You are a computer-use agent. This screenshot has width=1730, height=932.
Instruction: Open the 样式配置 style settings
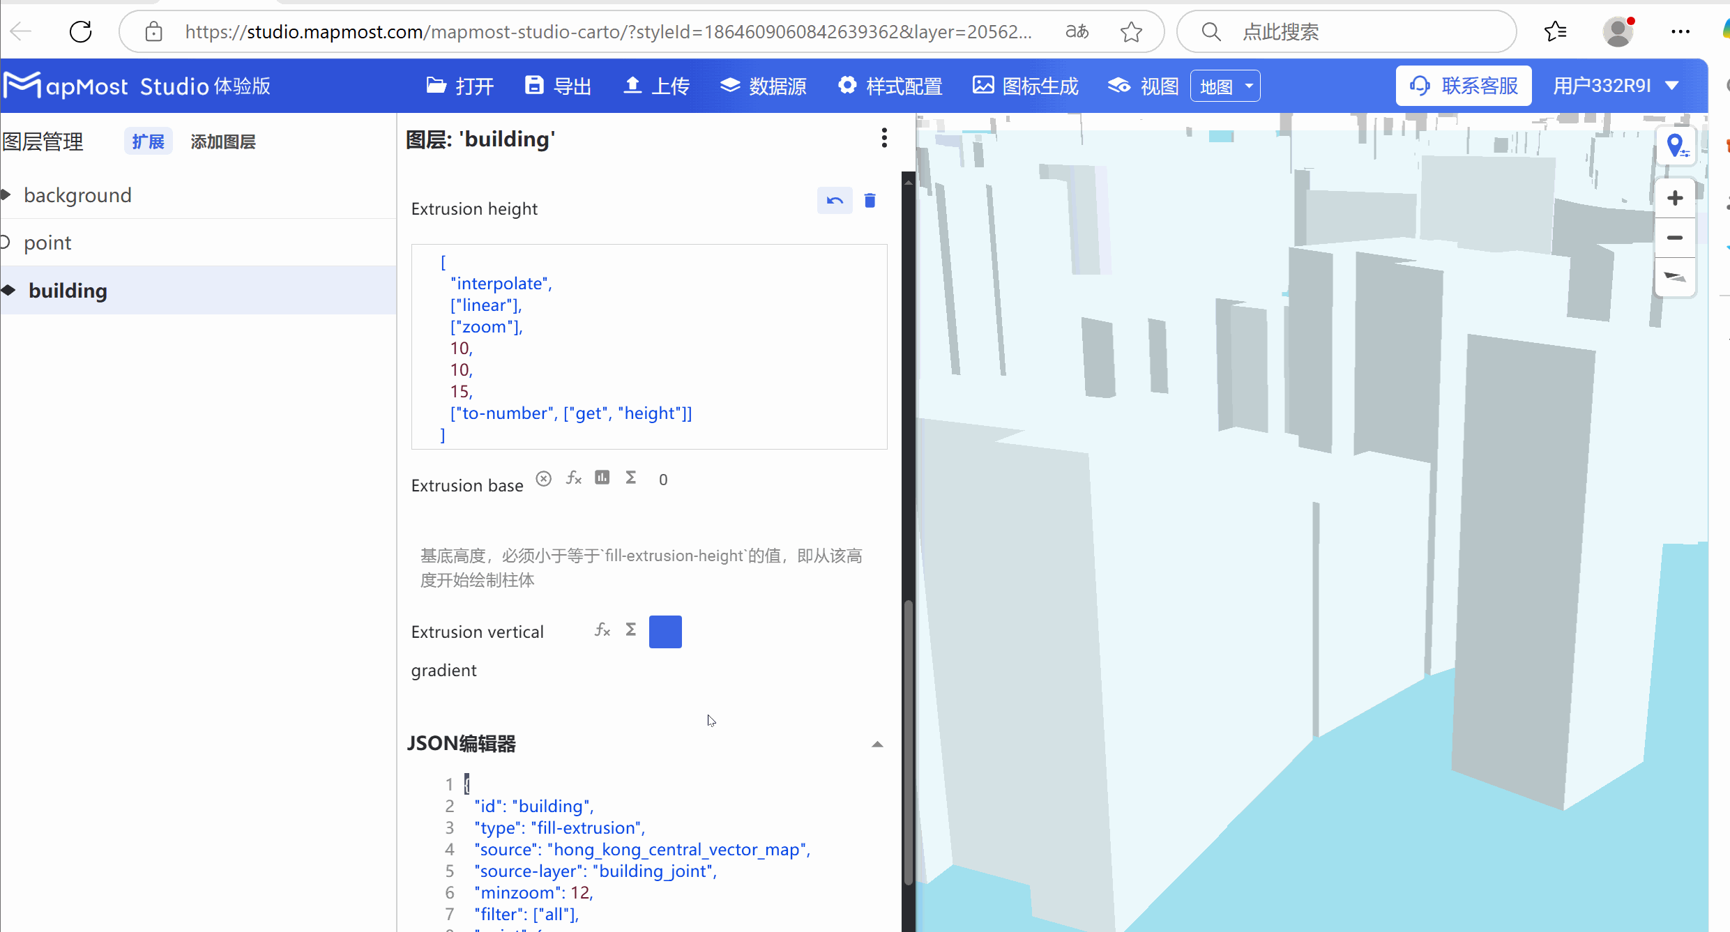tap(890, 85)
